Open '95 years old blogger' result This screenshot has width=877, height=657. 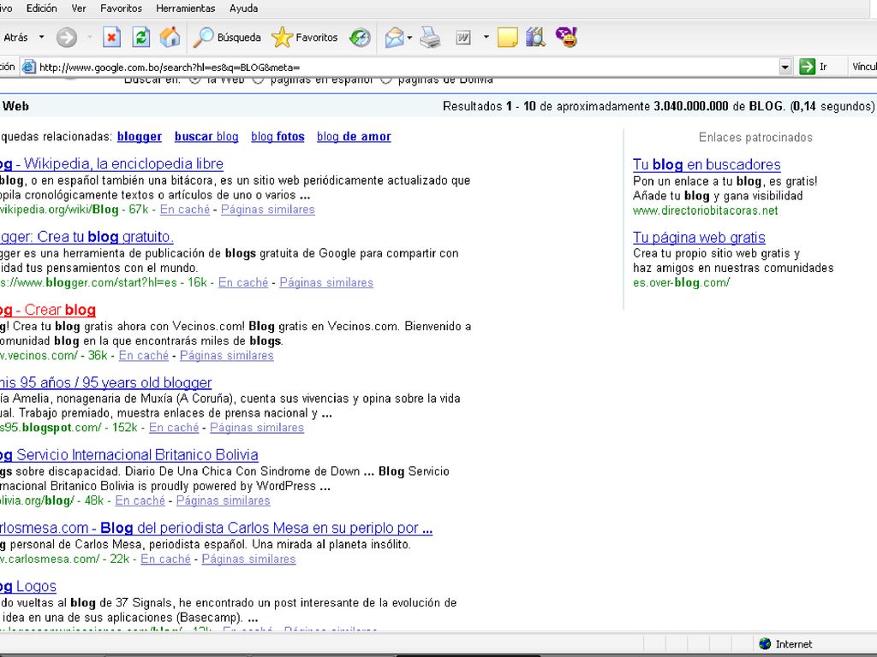(x=105, y=382)
